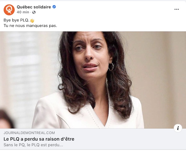Click the blue verified badge checkmark
The image size is (186, 151).
point(54,7)
